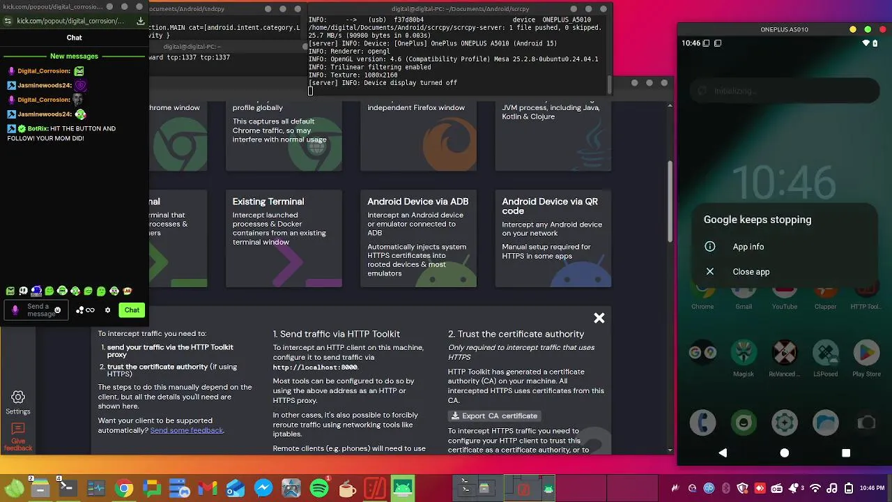Tap the Android home navigation button
Screen dimensions: 892x502
click(x=784, y=452)
